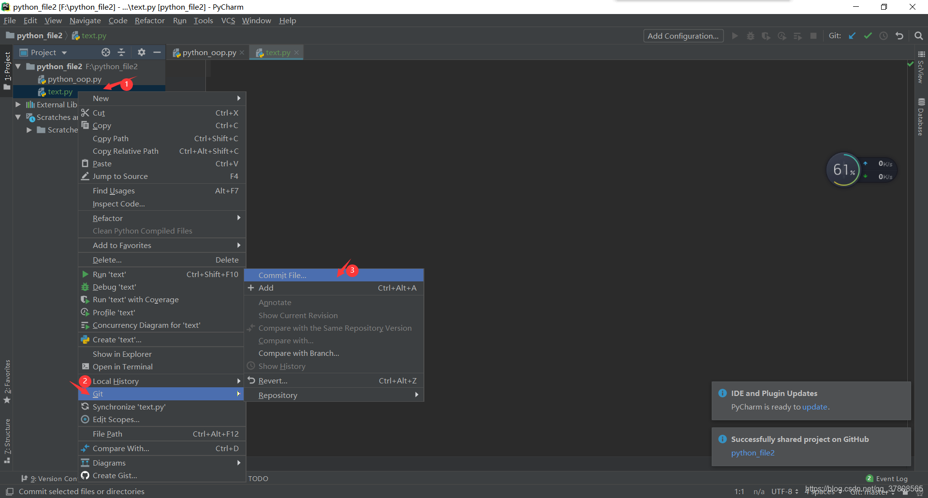Click the Profile toolbar icon
This screenshot has height=498, width=928.
(x=782, y=36)
